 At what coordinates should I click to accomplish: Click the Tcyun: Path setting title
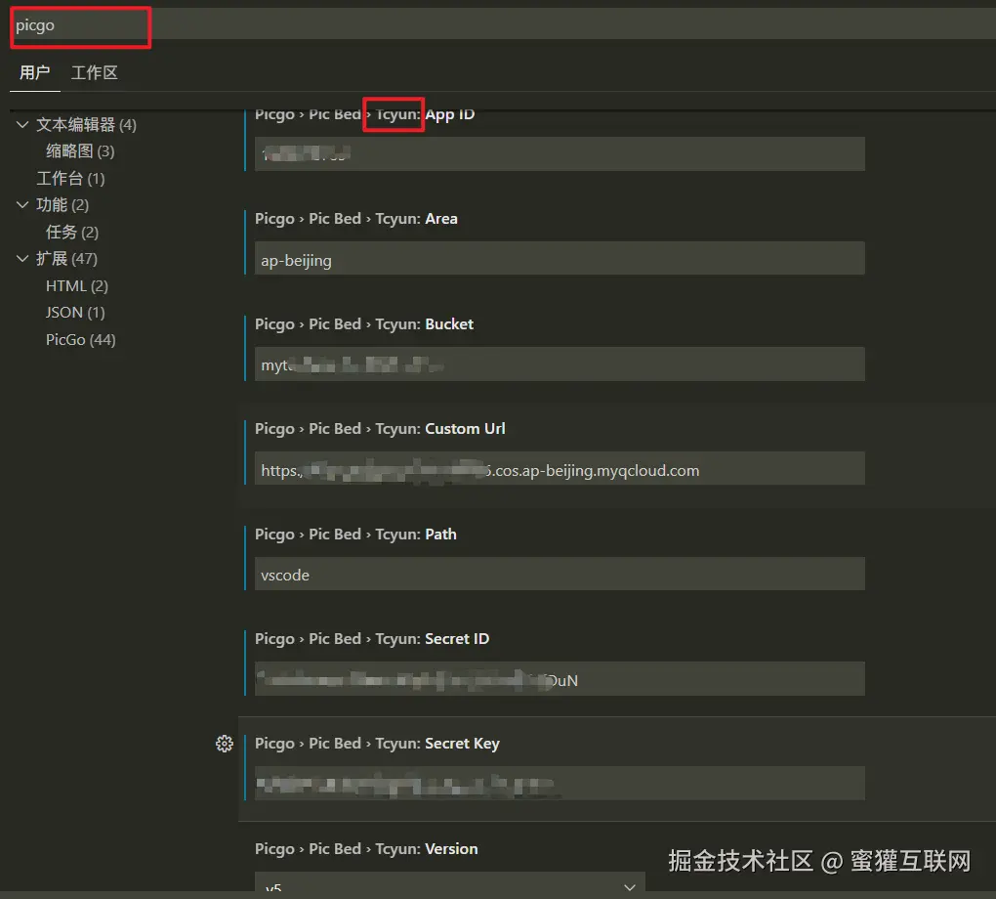[355, 535]
